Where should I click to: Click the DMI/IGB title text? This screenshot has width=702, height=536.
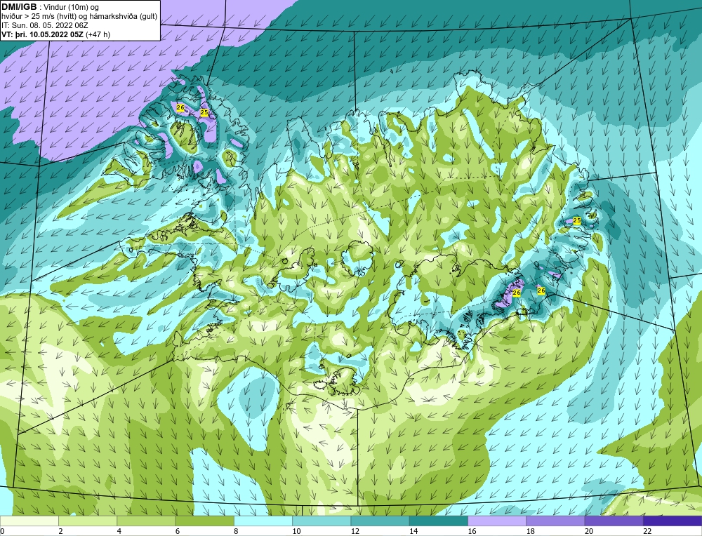click(x=19, y=7)
